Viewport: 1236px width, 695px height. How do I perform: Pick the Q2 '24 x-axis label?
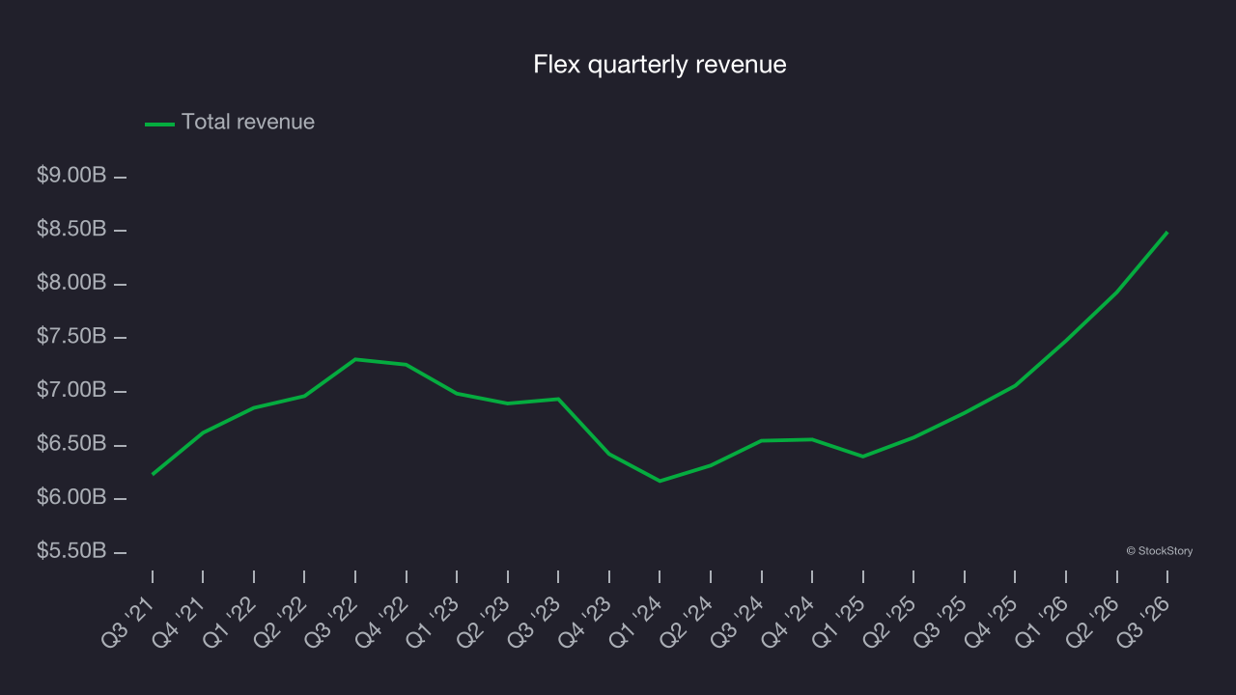[x=688, y=622]
